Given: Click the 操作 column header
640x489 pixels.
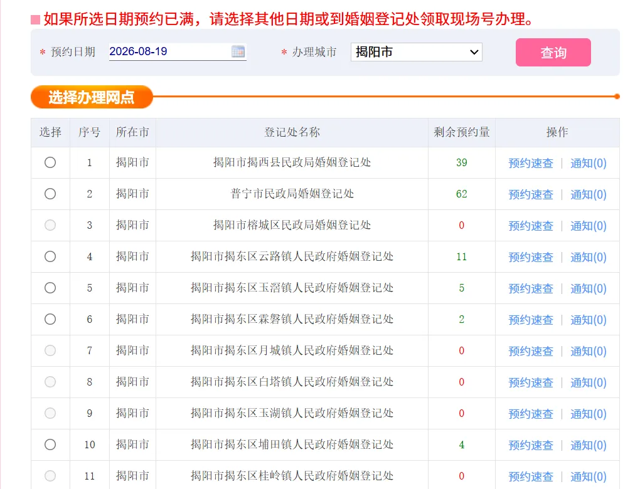Looking at the screenshot, I should [557, 132].
